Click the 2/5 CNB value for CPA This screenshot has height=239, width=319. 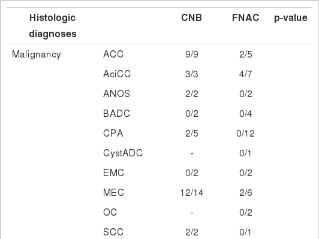tap(192, 134)
